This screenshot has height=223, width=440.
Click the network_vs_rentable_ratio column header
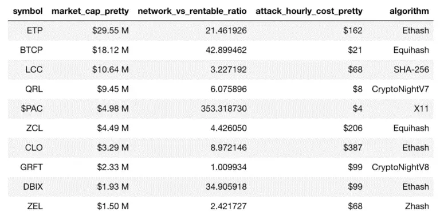(192, 11)
